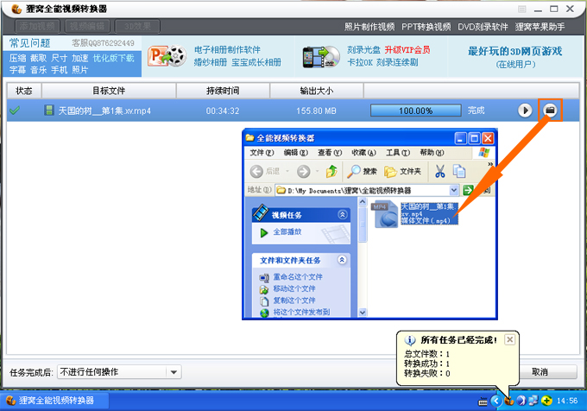Click the tray expand arrow in taskbar
This screenshot has height=411, width=587.
point(496,401)
